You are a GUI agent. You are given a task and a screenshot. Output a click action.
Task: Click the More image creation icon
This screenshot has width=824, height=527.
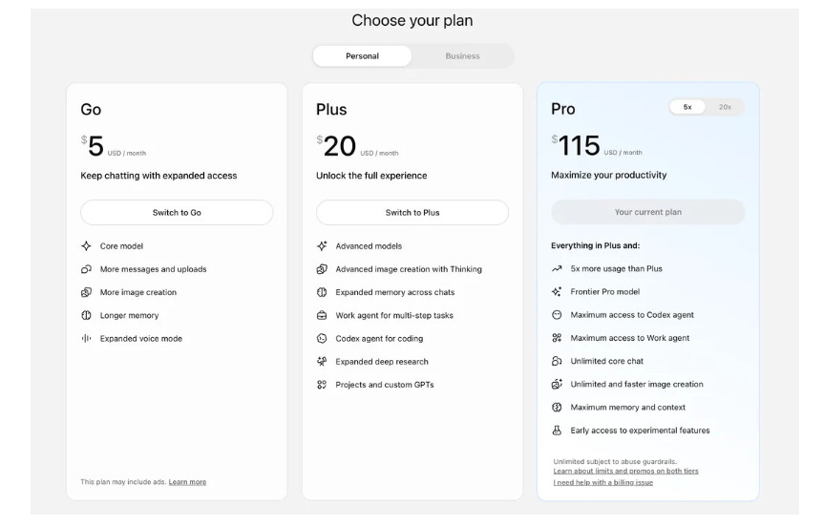[x=86, y=292]
